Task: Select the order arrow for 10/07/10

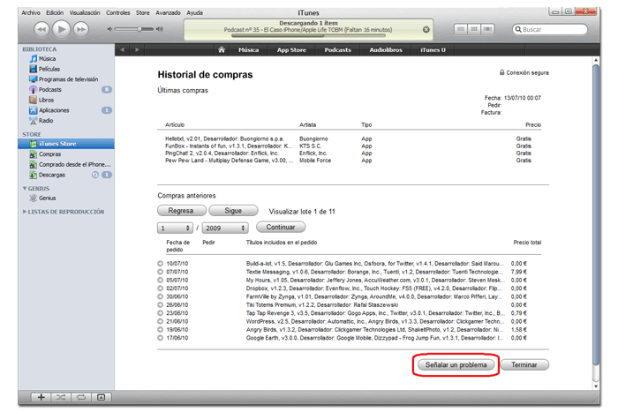Action: 162,264
